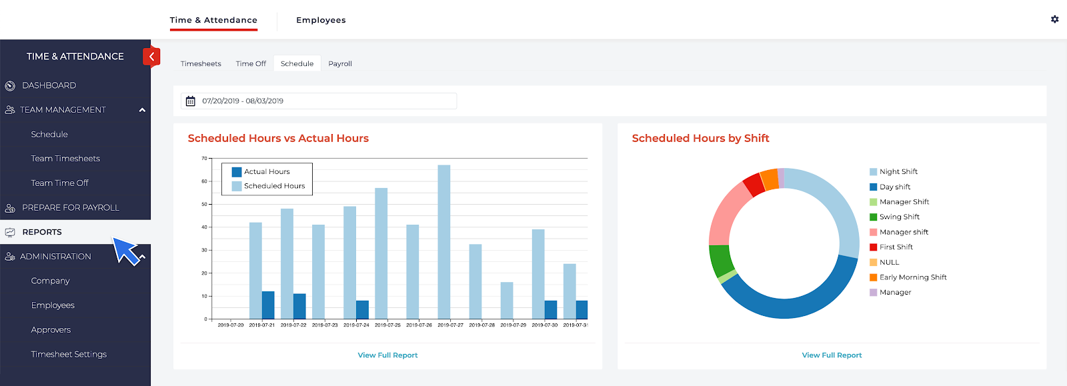
Task: Switch to the Employees top tab
Action: point(321,20)
